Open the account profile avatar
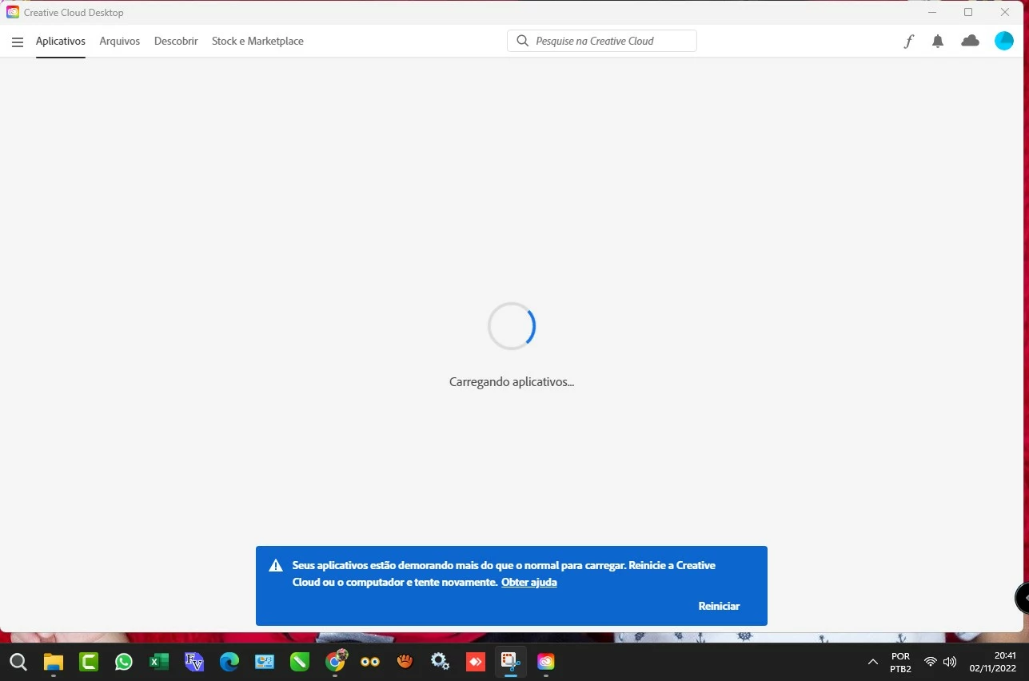 click(1003, 41)
